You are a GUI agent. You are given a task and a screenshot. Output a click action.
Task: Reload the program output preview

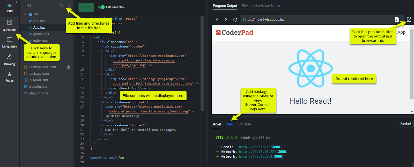pyautogui.click(x=235, y=20)
